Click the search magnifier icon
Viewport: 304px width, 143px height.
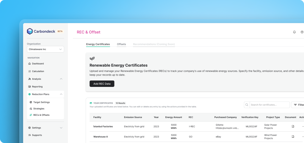tap(247, 105)
